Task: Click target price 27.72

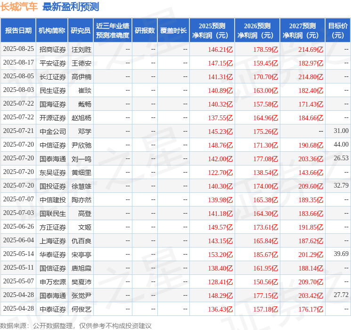Action: pyautogui.click(x=341, y=295)
